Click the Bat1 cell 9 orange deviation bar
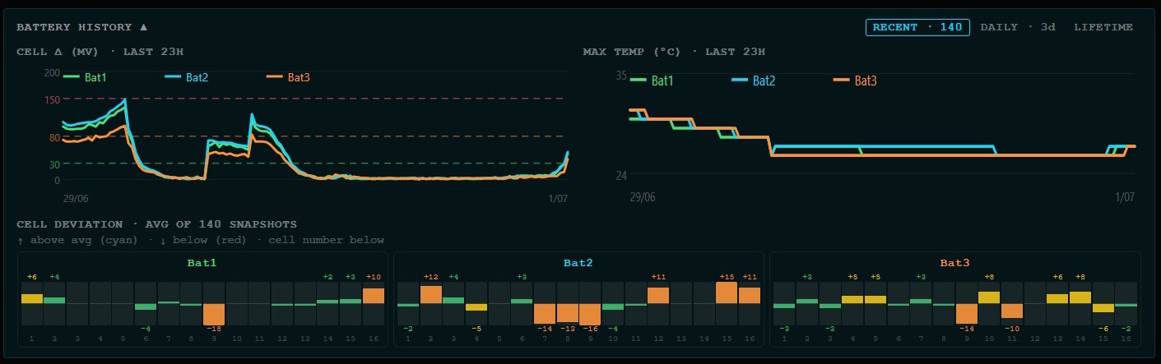Image resolution: width=1161 pixels, height=364 pixels. [214, 314]
